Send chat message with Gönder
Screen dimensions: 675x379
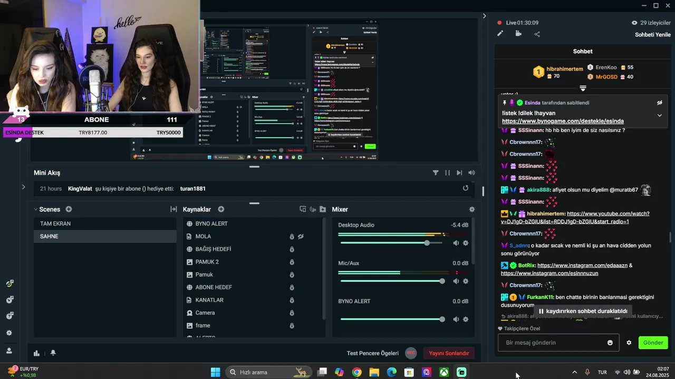coord(653,343)
